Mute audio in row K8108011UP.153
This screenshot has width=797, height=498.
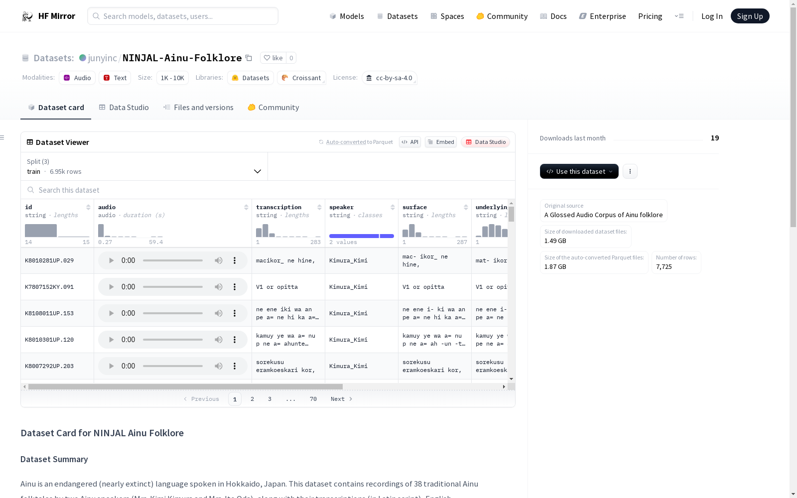click(x=219, y=313)
